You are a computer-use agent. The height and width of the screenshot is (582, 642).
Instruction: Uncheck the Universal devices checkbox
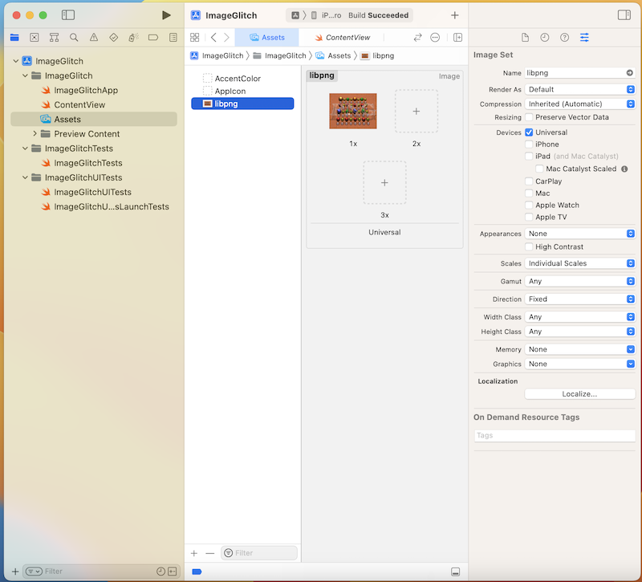529,132
